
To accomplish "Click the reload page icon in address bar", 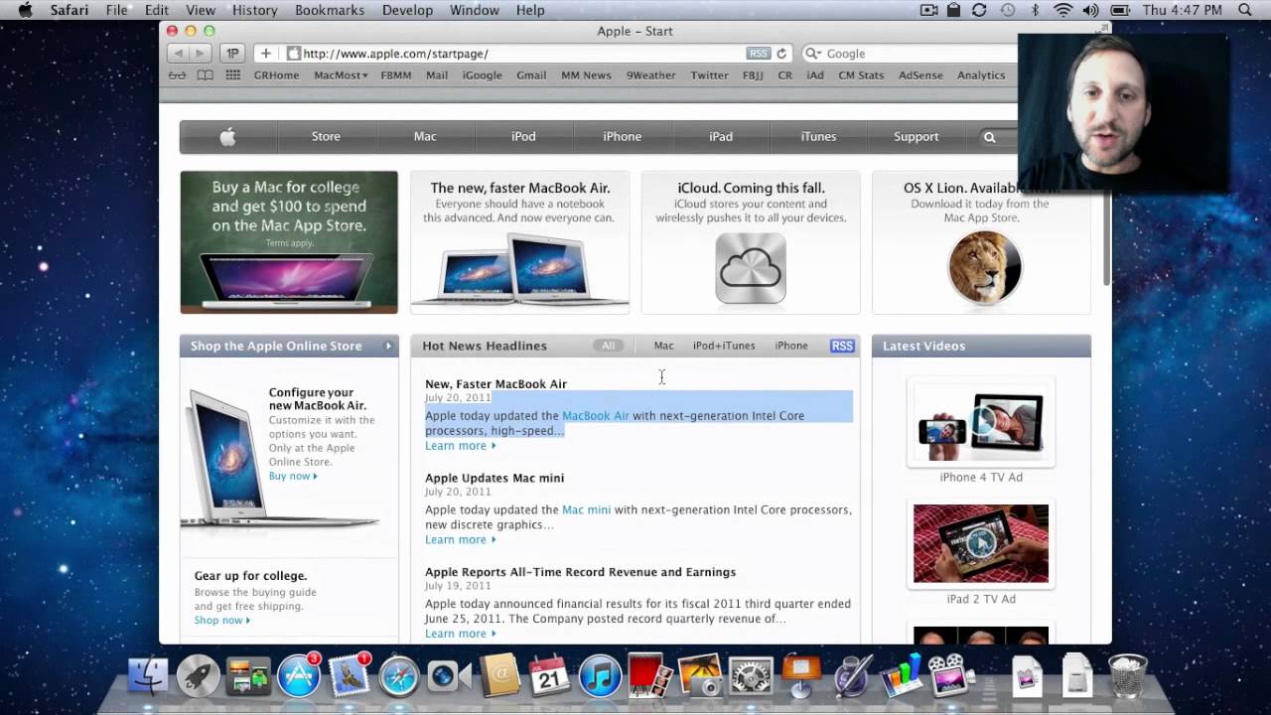I will tap(781, 54).
